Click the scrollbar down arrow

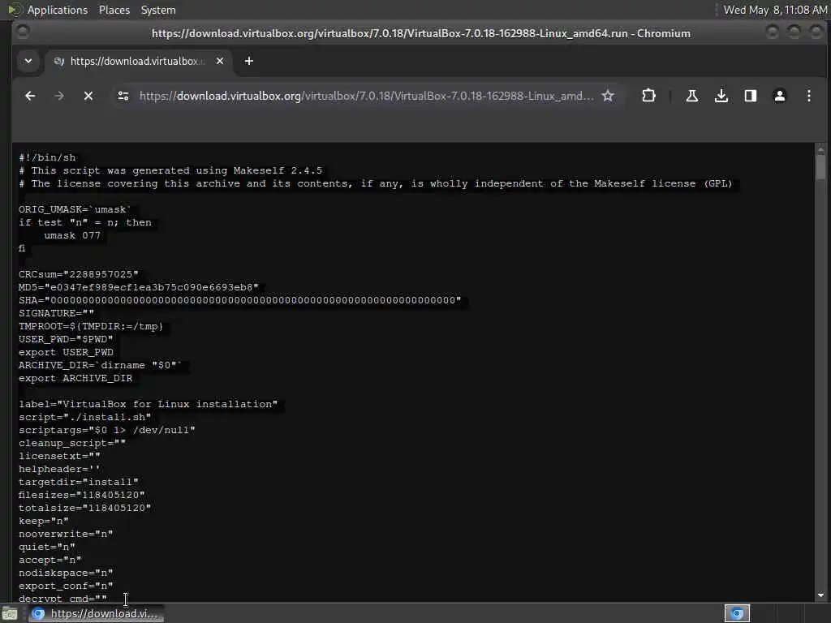tap(820, 595)
